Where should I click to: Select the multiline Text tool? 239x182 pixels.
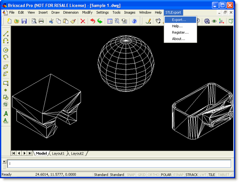click(x=6, y=121)
